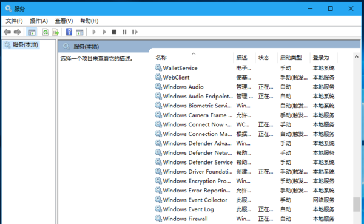The image size is (364, 224).
Task: Open the 查看(V) menu
Action: (64, 21)
